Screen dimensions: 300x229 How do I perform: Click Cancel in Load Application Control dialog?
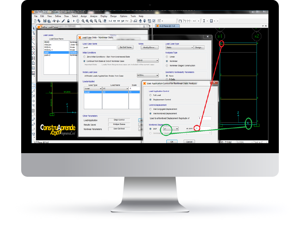(x=189, y=142)
